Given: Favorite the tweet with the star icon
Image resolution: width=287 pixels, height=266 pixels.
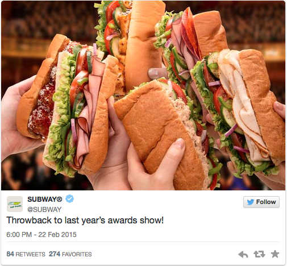Looking at the screenshot, I should (275, 254).
